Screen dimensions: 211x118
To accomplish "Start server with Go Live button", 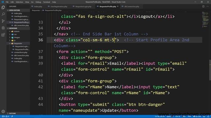I will pyautogui.click(x=197, y=116).
